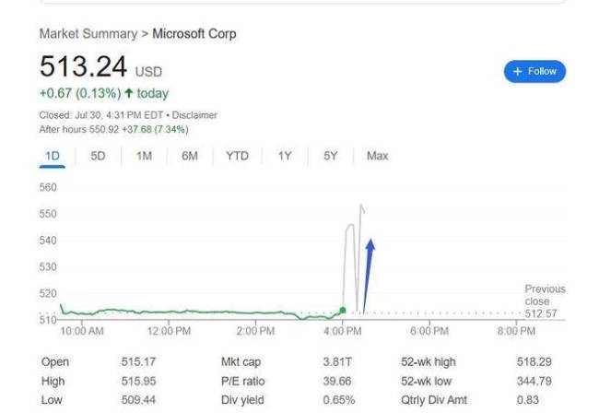Show the 6M chart range

190,156
